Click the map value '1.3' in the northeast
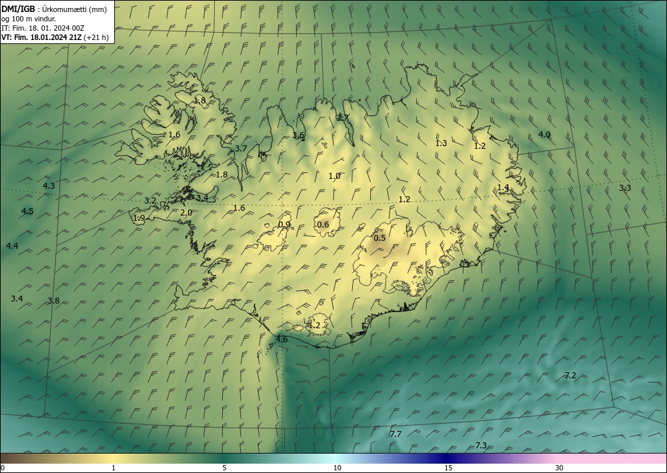Screen dimensions: 667x473 point(441,143)
